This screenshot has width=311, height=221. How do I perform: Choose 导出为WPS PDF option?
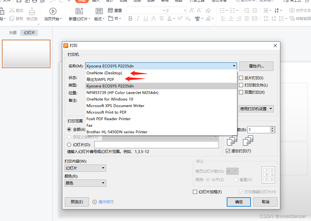click(x=161, y=80)
